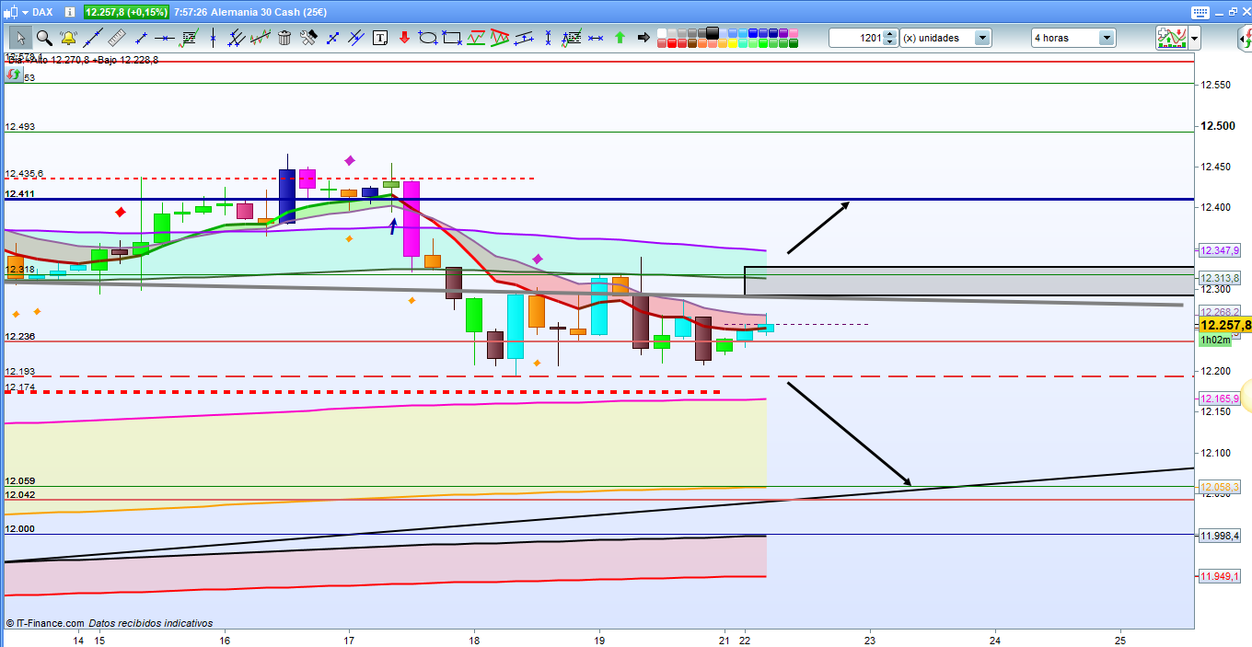
Task: Open the '4 horas' timeframe dropdown
Action: [1106, 38]
